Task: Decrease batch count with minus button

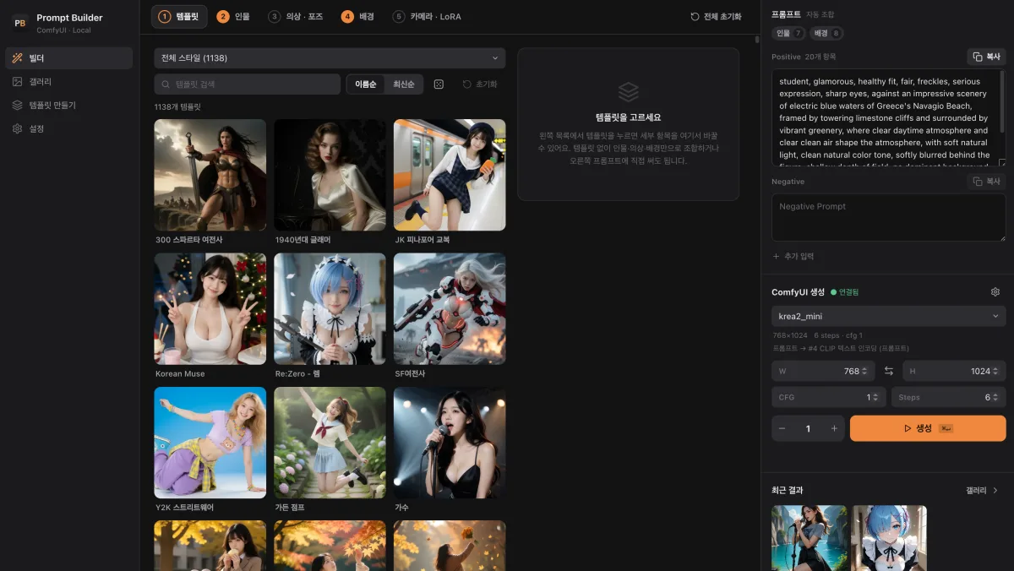Action: 782,429
